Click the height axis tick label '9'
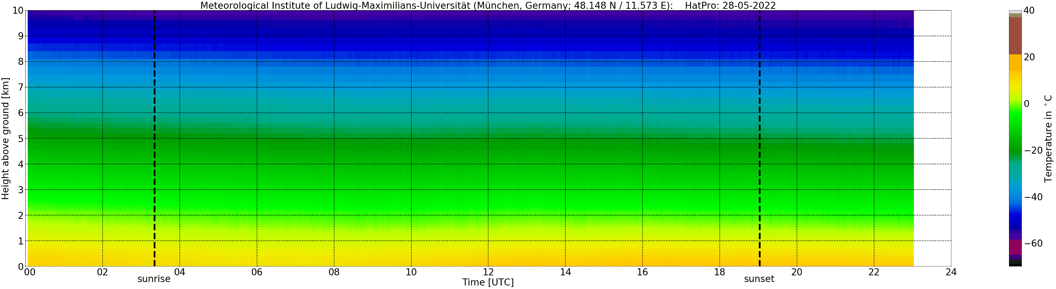The width and height of the screenshot is (1056, 289). coord(20,36)
